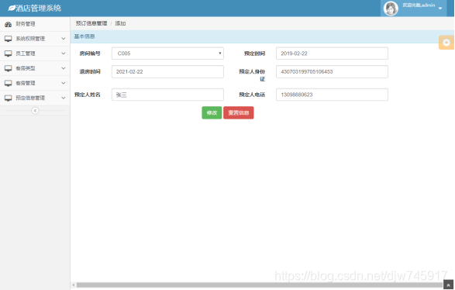Expand the admin account dropdown caret
Viewport: 455px width, 290px height.
440,9
